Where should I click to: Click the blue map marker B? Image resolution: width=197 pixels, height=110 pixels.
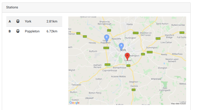pyautogui.click(x=106, y=38)
